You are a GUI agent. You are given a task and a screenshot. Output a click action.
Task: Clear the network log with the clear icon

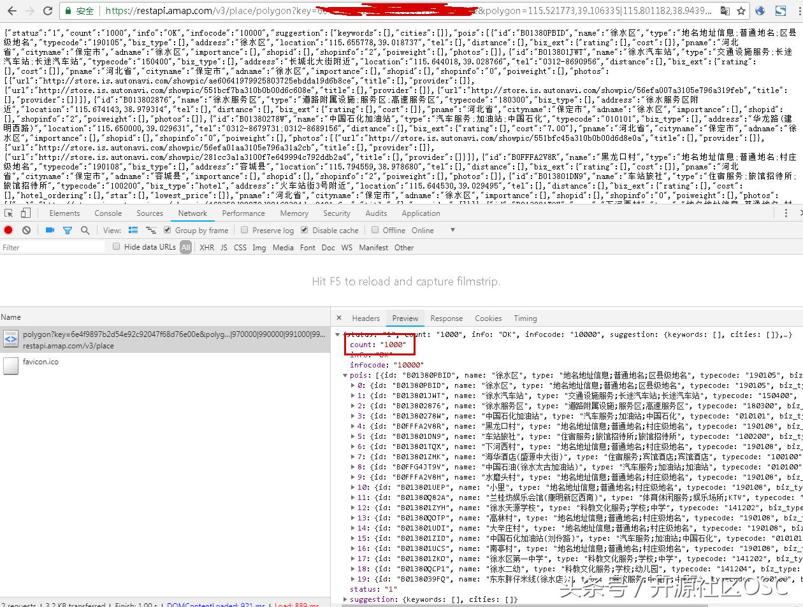[26, 230]
